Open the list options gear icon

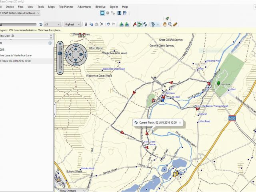pos(50,43)
